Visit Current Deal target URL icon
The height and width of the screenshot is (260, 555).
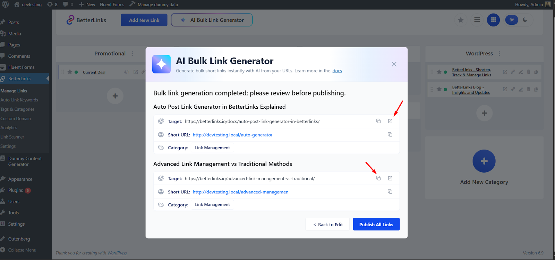click(x=136, y=72)
